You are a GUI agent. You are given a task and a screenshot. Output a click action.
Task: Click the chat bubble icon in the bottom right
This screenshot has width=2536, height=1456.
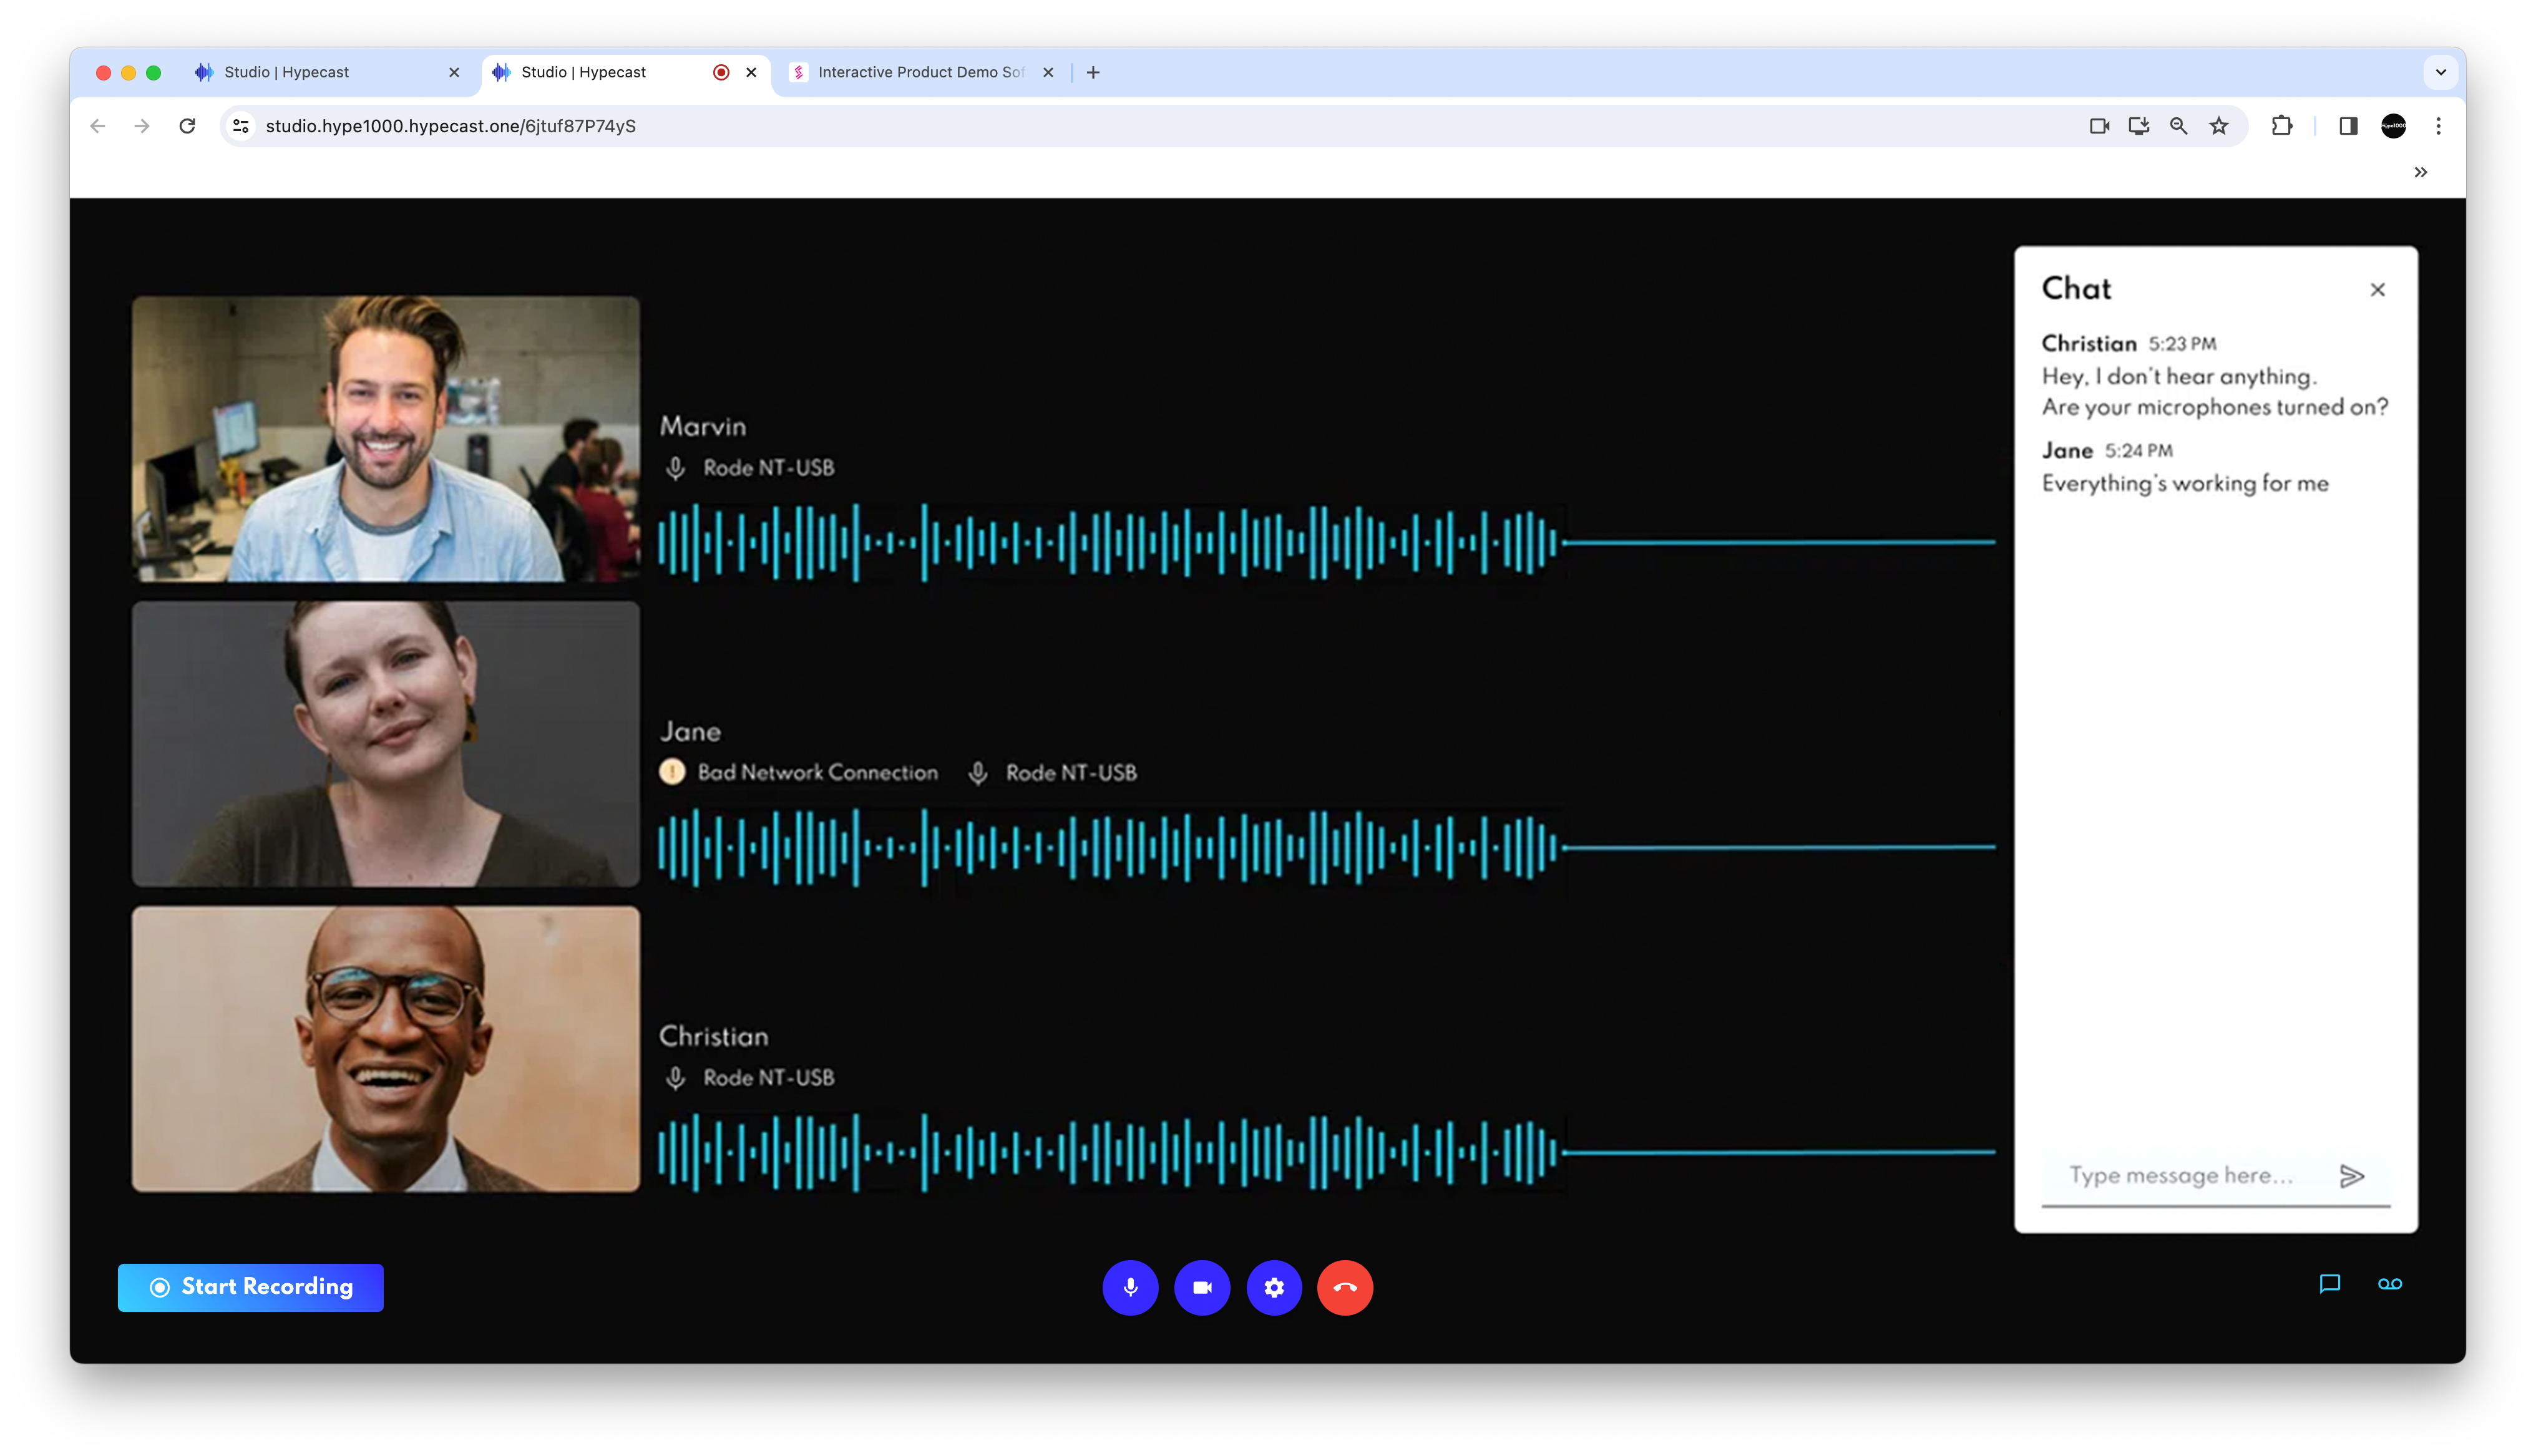click(x=2330, y=1284)
